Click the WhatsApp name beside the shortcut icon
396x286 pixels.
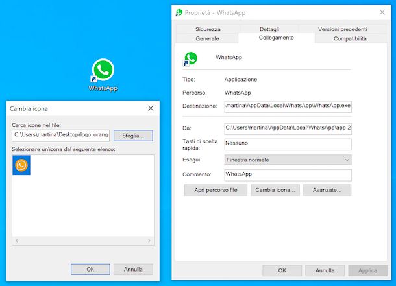pos(229,57)
